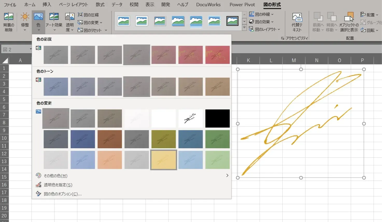Image resolution: width=382 pixels, height=222 pixels.
Task: Click the color tone section icon
Action: (x=38, y=80)
